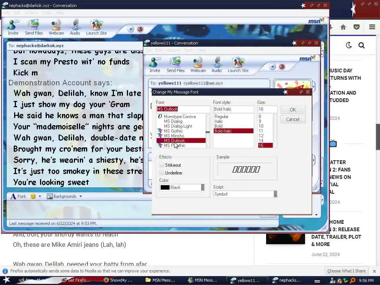
Task: Select Italic font style
Action: 218,121
